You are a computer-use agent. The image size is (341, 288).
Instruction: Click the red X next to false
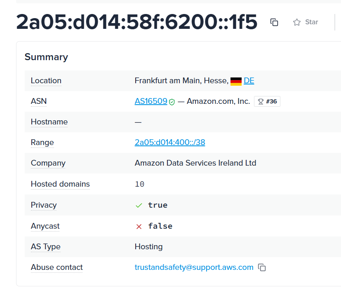tap(139, 227)
